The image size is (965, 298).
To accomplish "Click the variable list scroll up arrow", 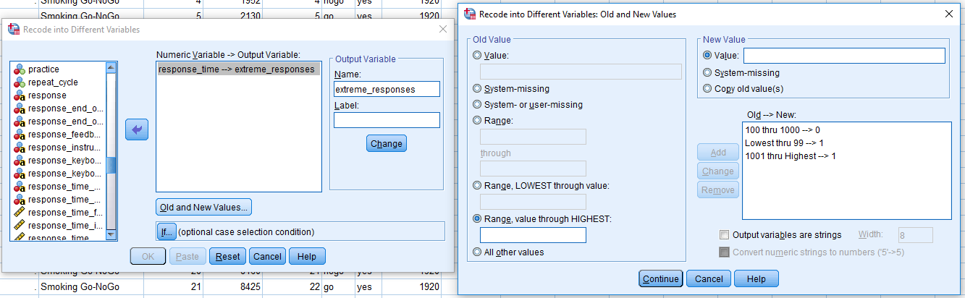I will pyautogui.click(x=111, y=68).
